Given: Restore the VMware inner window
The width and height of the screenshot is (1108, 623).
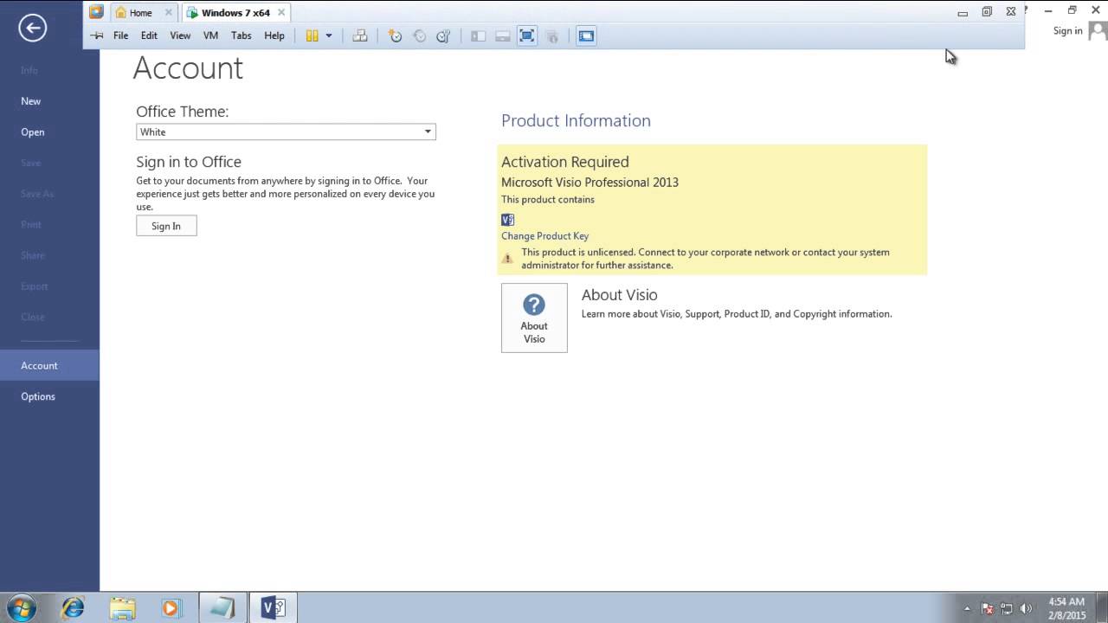Looking at the screenshot, I should click(x=987, y=12).
